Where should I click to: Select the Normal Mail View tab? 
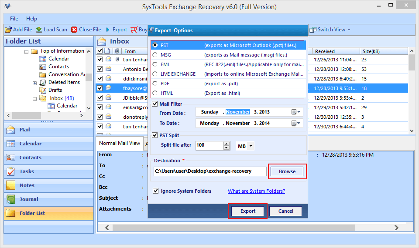coord(120,143)
